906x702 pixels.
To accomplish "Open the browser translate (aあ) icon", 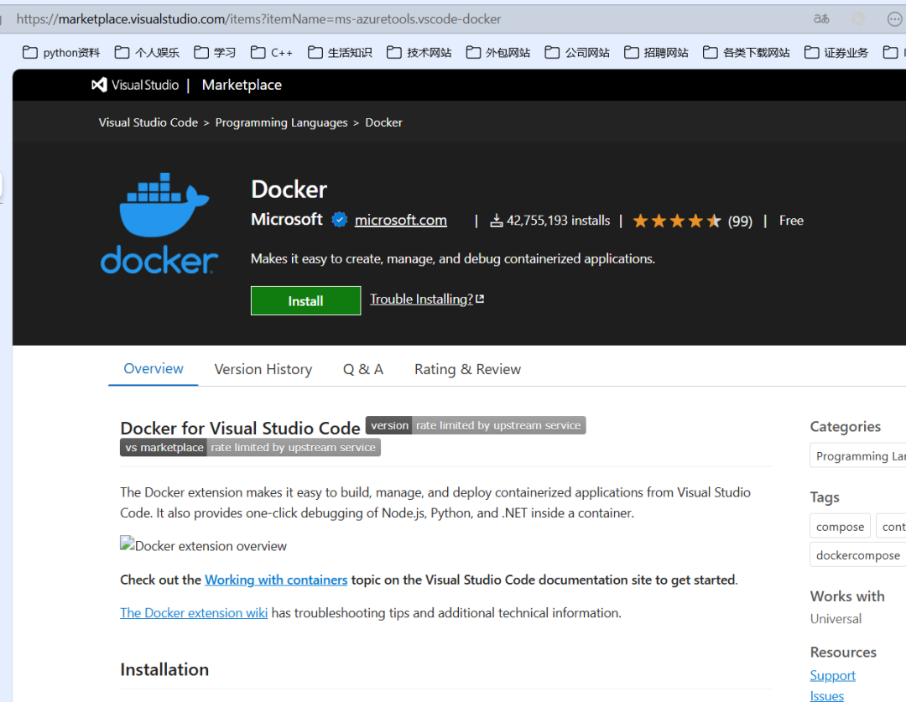I will [821, 19].
